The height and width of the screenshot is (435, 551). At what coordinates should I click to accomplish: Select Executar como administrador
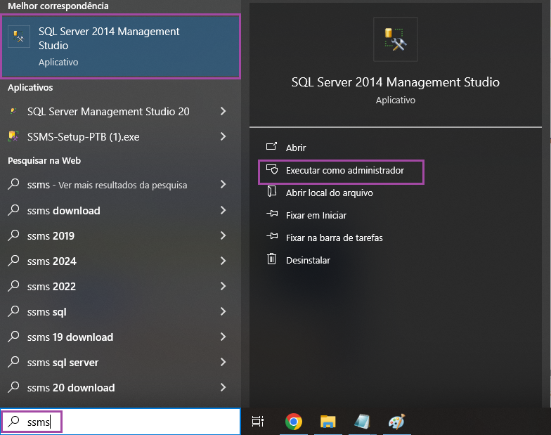[x=344, y=171]
